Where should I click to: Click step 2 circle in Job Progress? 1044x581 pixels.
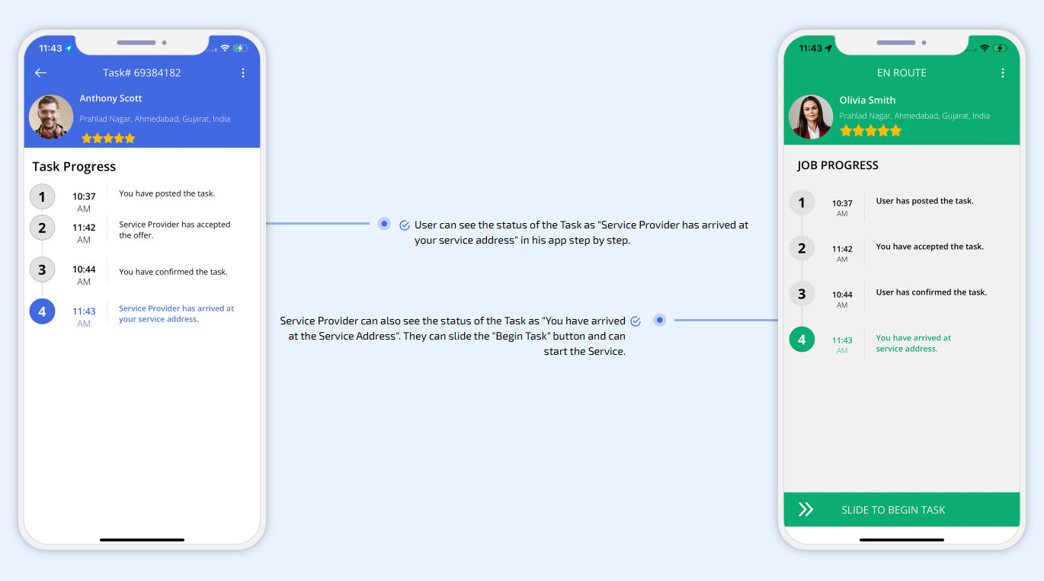click(x=802, y=248)
